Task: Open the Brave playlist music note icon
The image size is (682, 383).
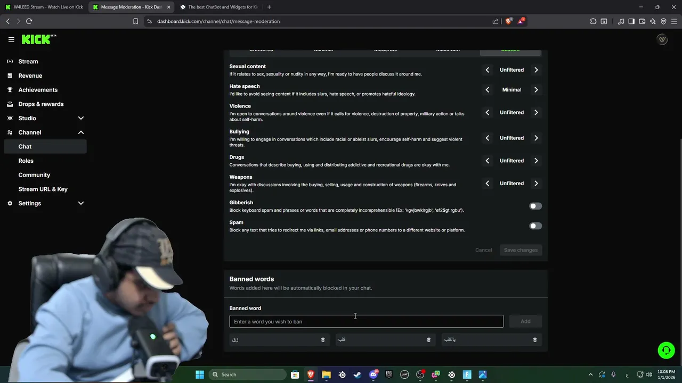Action: (621, 21)
